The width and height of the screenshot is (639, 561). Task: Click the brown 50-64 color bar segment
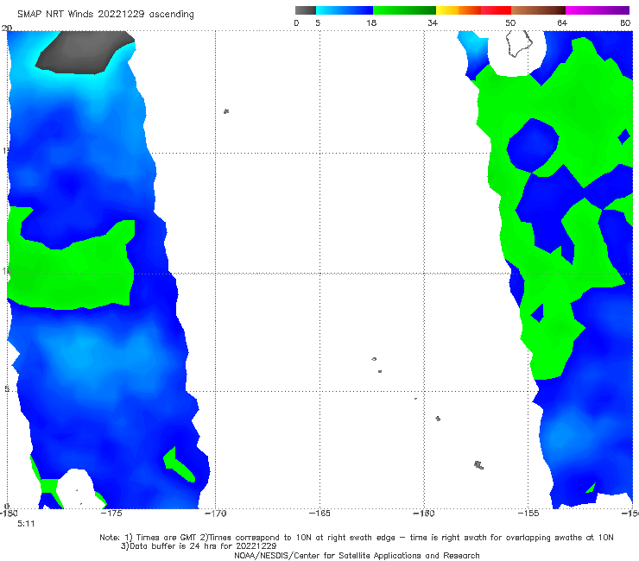click(538, 10)
